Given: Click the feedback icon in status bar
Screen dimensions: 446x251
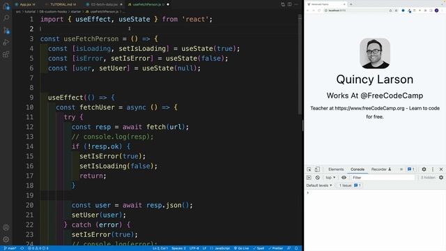Looking at the screenshot, I should (289, 248).
